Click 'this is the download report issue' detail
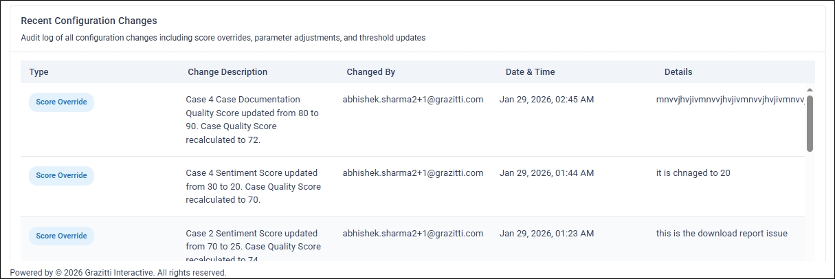Screen dimensions: 835x279 coord(722,234)
